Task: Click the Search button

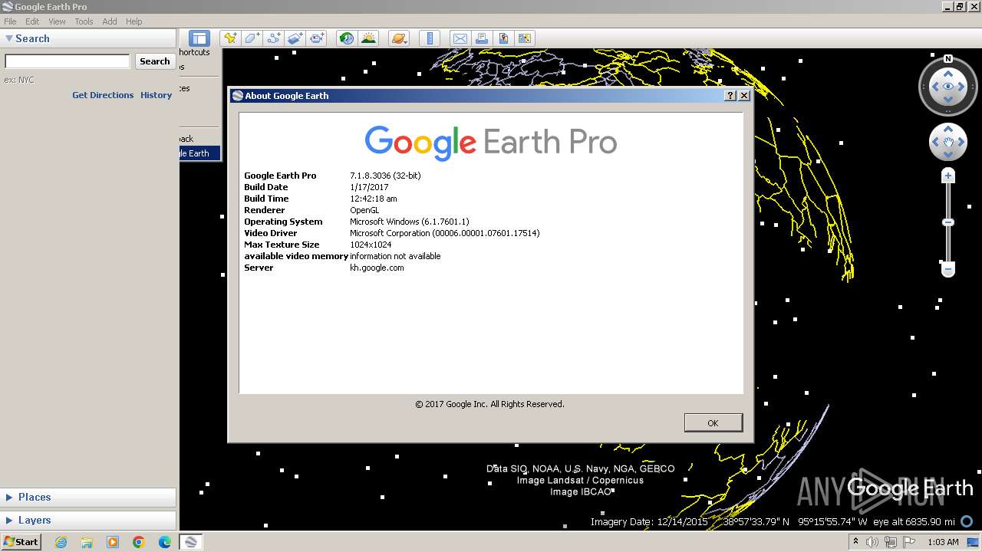Action: [154, 61]
